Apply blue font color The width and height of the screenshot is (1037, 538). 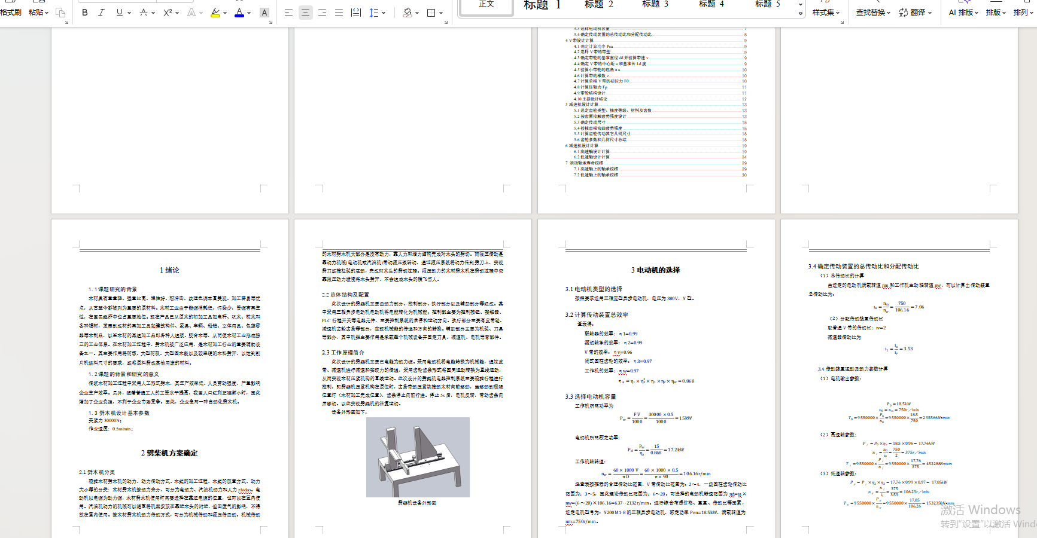pos(239,13)
